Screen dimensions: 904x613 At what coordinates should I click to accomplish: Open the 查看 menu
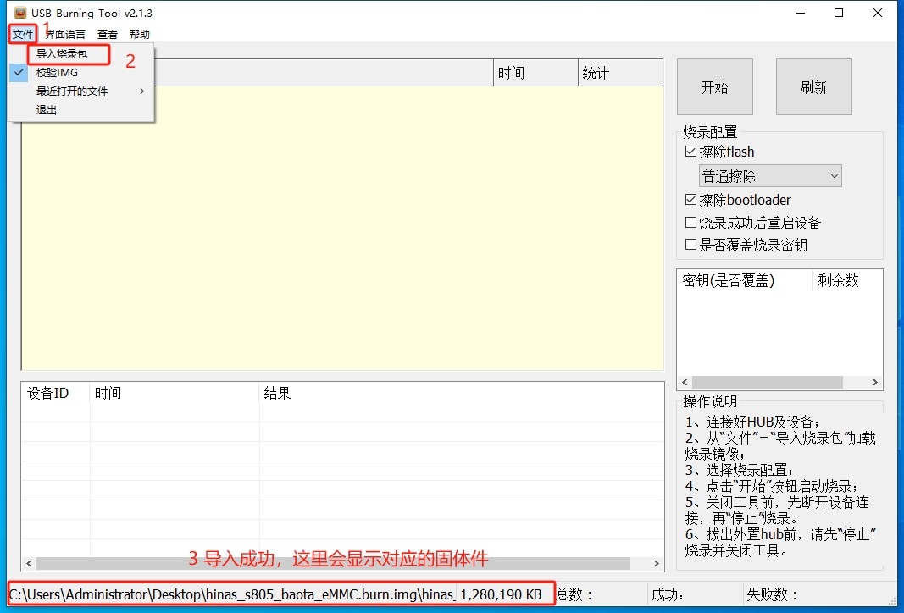[x=108, y=34]
